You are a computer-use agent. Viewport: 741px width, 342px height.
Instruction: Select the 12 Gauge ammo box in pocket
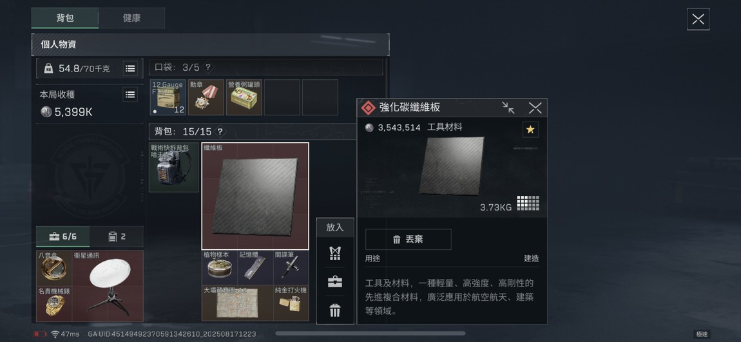click(168, 97)
